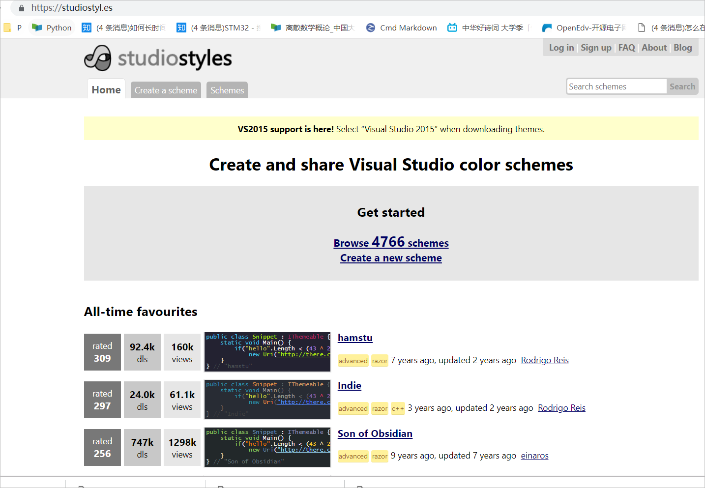This screenshot has width=705, height=488.
Task: Click the einaros author link
Action: (x=534, y=456)
